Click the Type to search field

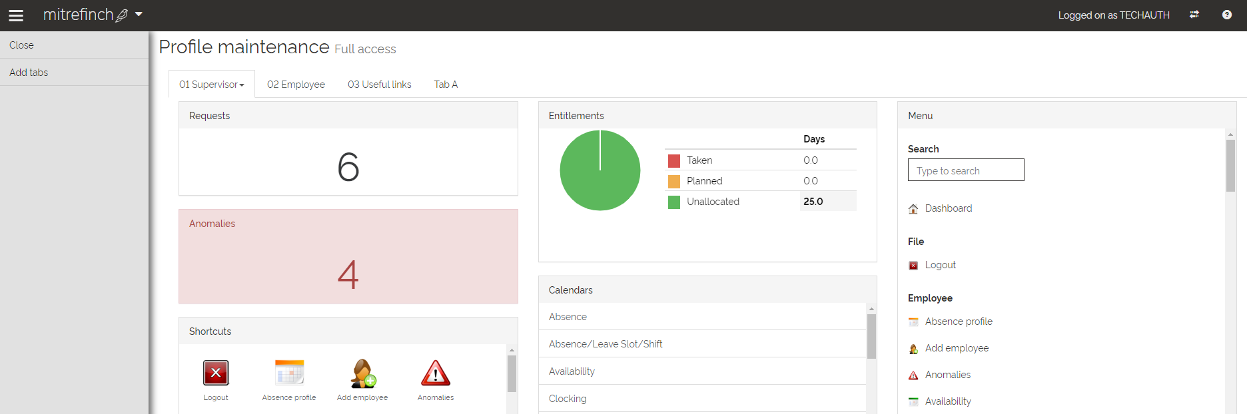pos(966,170)
